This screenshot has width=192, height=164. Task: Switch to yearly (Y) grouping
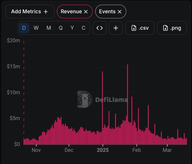tap(72, 28)
